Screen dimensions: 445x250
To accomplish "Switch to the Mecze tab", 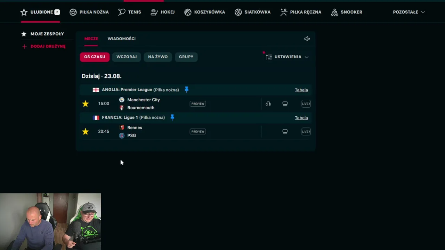I will click(91, 39).
